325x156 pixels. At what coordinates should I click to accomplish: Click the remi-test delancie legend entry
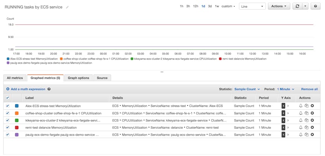pyautogui.click(x=243, y=59)
